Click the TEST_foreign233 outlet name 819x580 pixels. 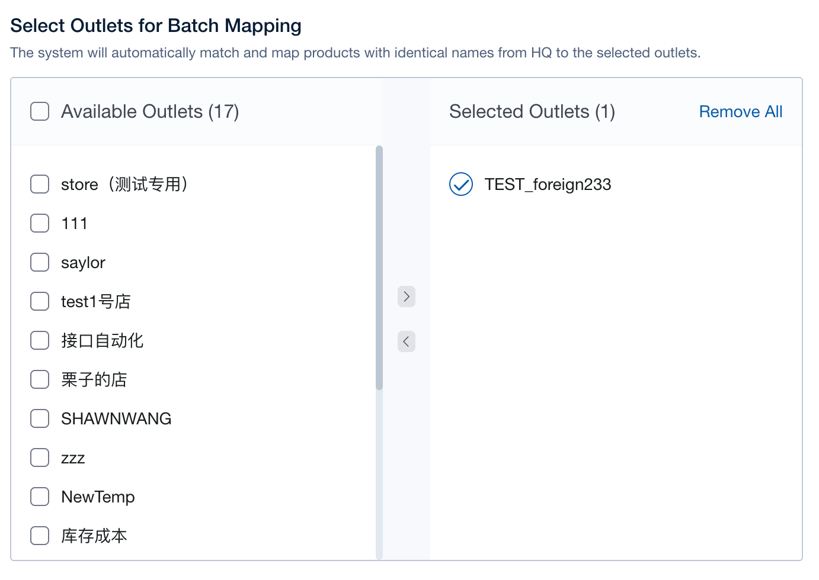tap(548, 184)
